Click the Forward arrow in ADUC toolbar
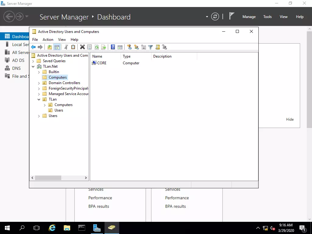Viewport: 312px width, 234px height. [40, 47]
